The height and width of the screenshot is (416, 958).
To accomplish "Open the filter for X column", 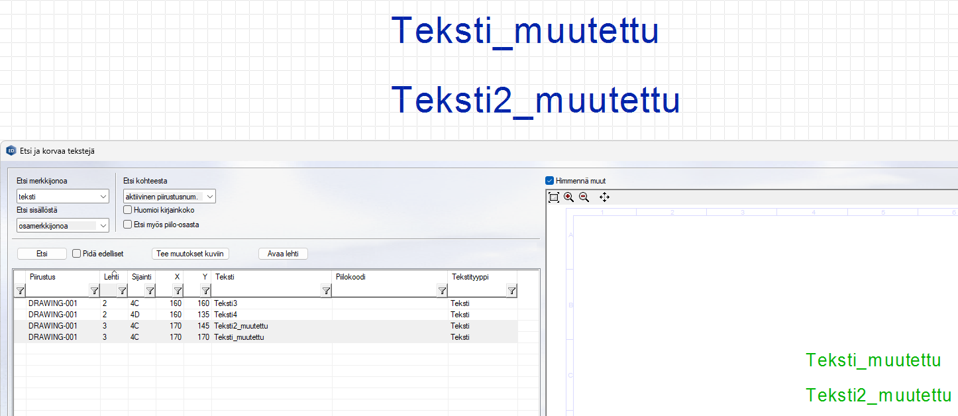I will click(x=178, y=291).
